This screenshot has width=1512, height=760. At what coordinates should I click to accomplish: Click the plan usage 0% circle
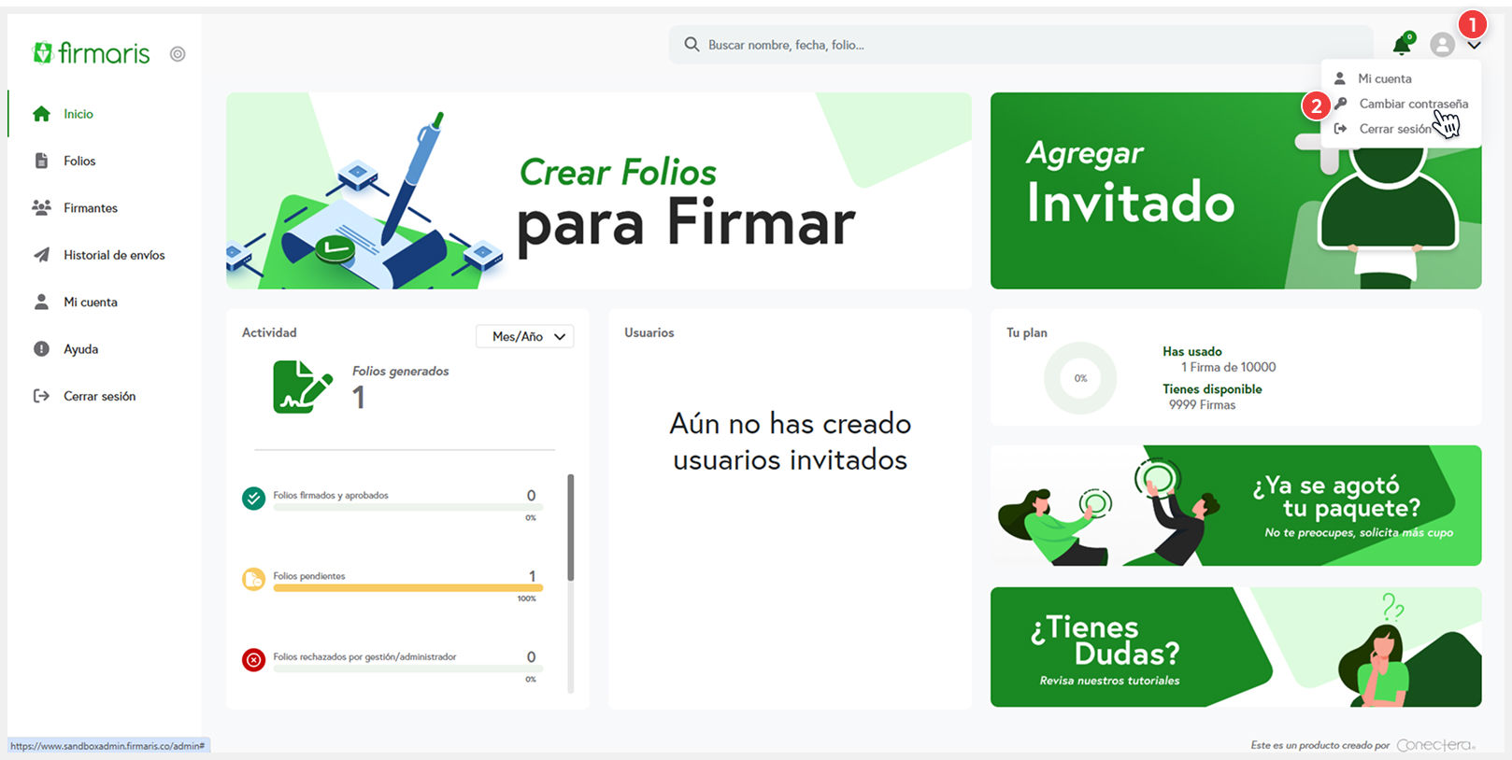coord(1080,378)
